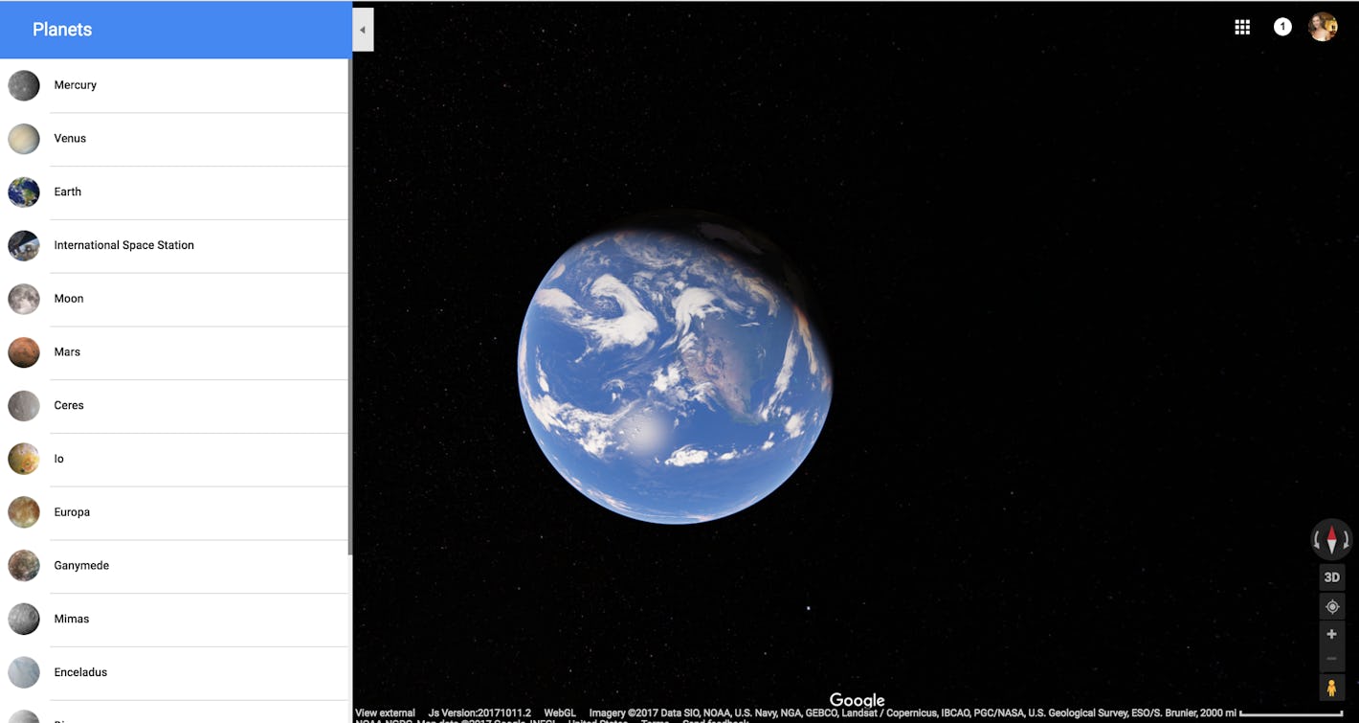Image resolution: width=1359 pixels, height=723 pixels.
Task: Activate Street View Pegman
Action: click(x=1331, y=687)
